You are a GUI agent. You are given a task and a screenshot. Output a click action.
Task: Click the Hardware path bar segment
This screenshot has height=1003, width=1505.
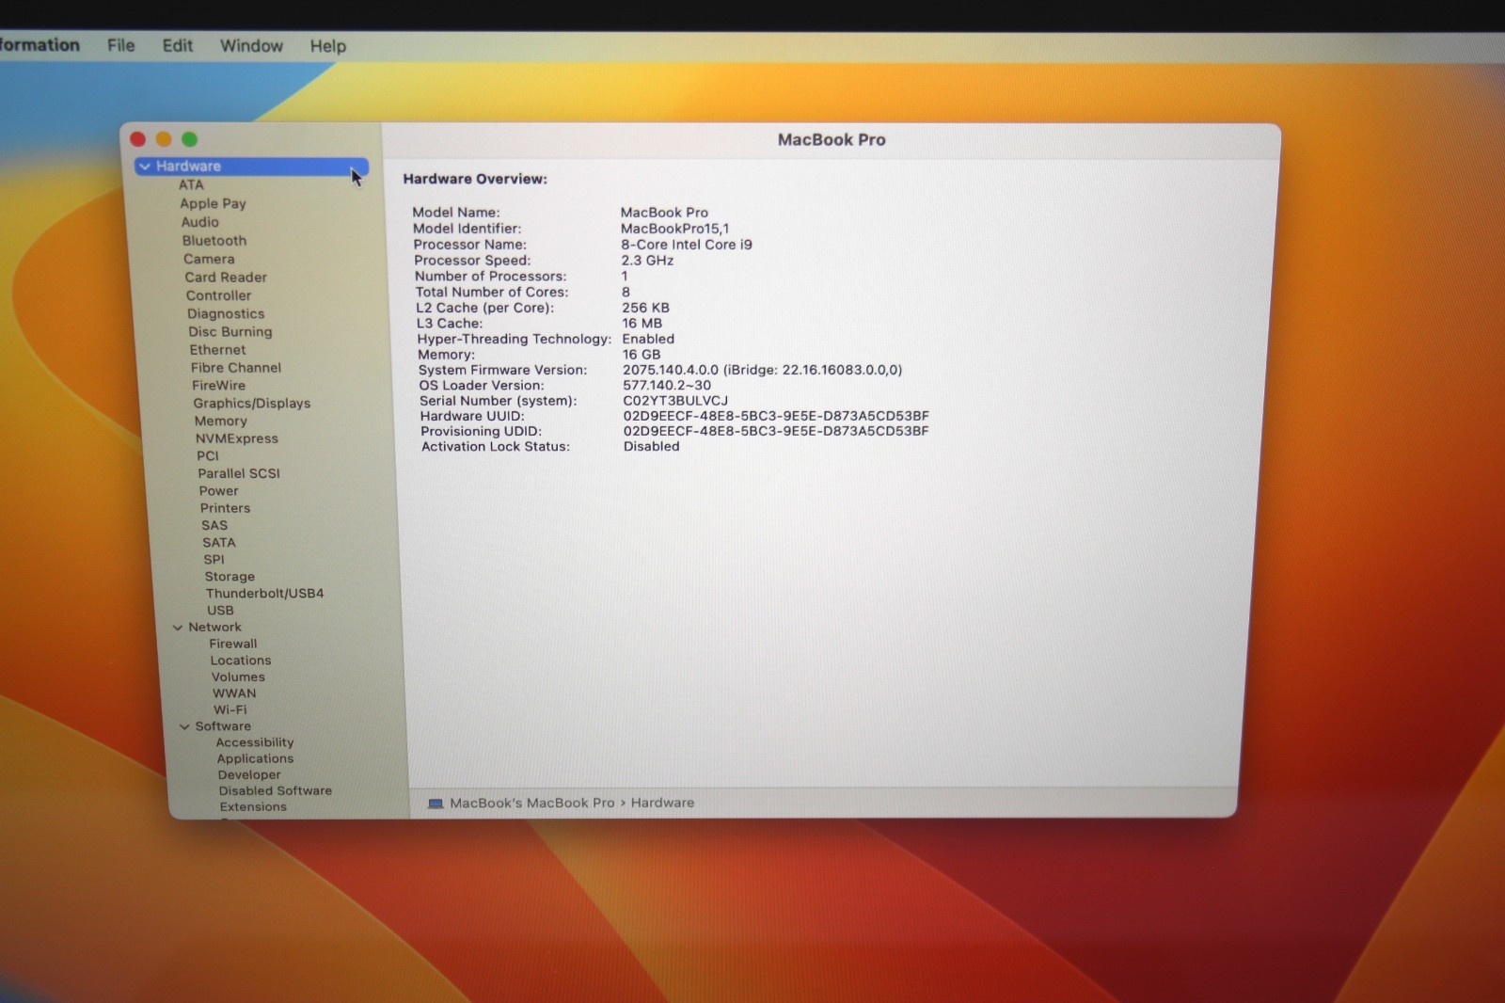pyautogui.click(x=663, y=804)
